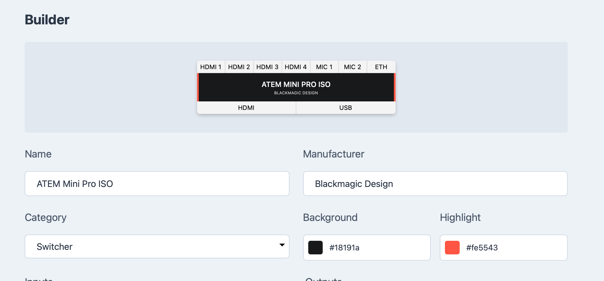The height and width of the screenshot is (281, 604).
Task: Click the Builder page heading
Action: (x=47, y=20)
